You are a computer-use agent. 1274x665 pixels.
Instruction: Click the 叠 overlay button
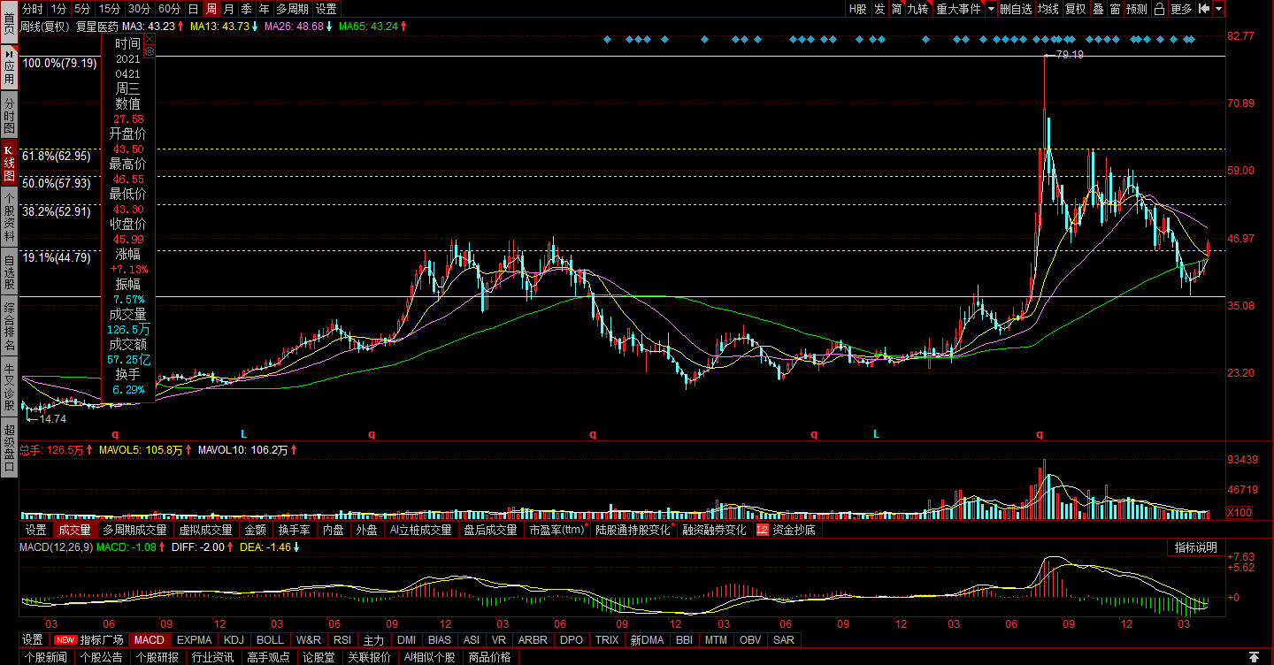coord(1098,9)
